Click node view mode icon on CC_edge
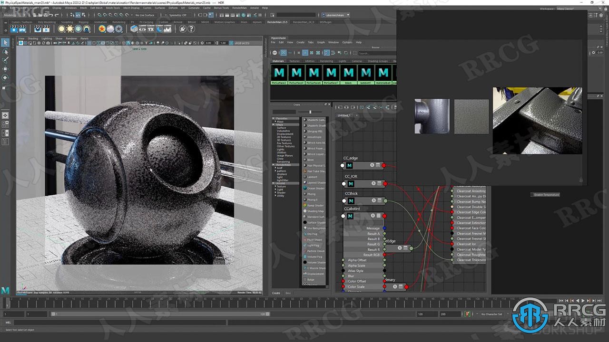This screenshot has height=342, width=609. point(378,165)
